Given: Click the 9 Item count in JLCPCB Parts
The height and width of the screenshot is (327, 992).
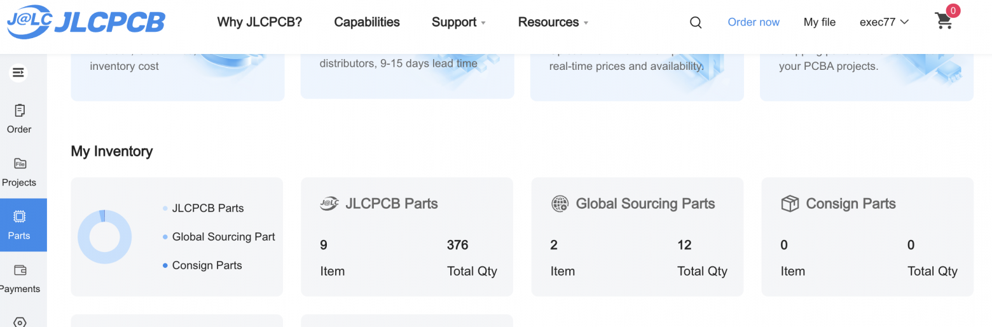Looking at the screenshot, I should (x=324, y=245).
